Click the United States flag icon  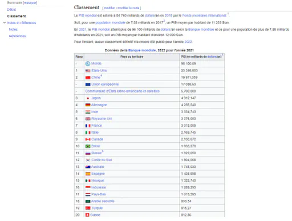88,71
